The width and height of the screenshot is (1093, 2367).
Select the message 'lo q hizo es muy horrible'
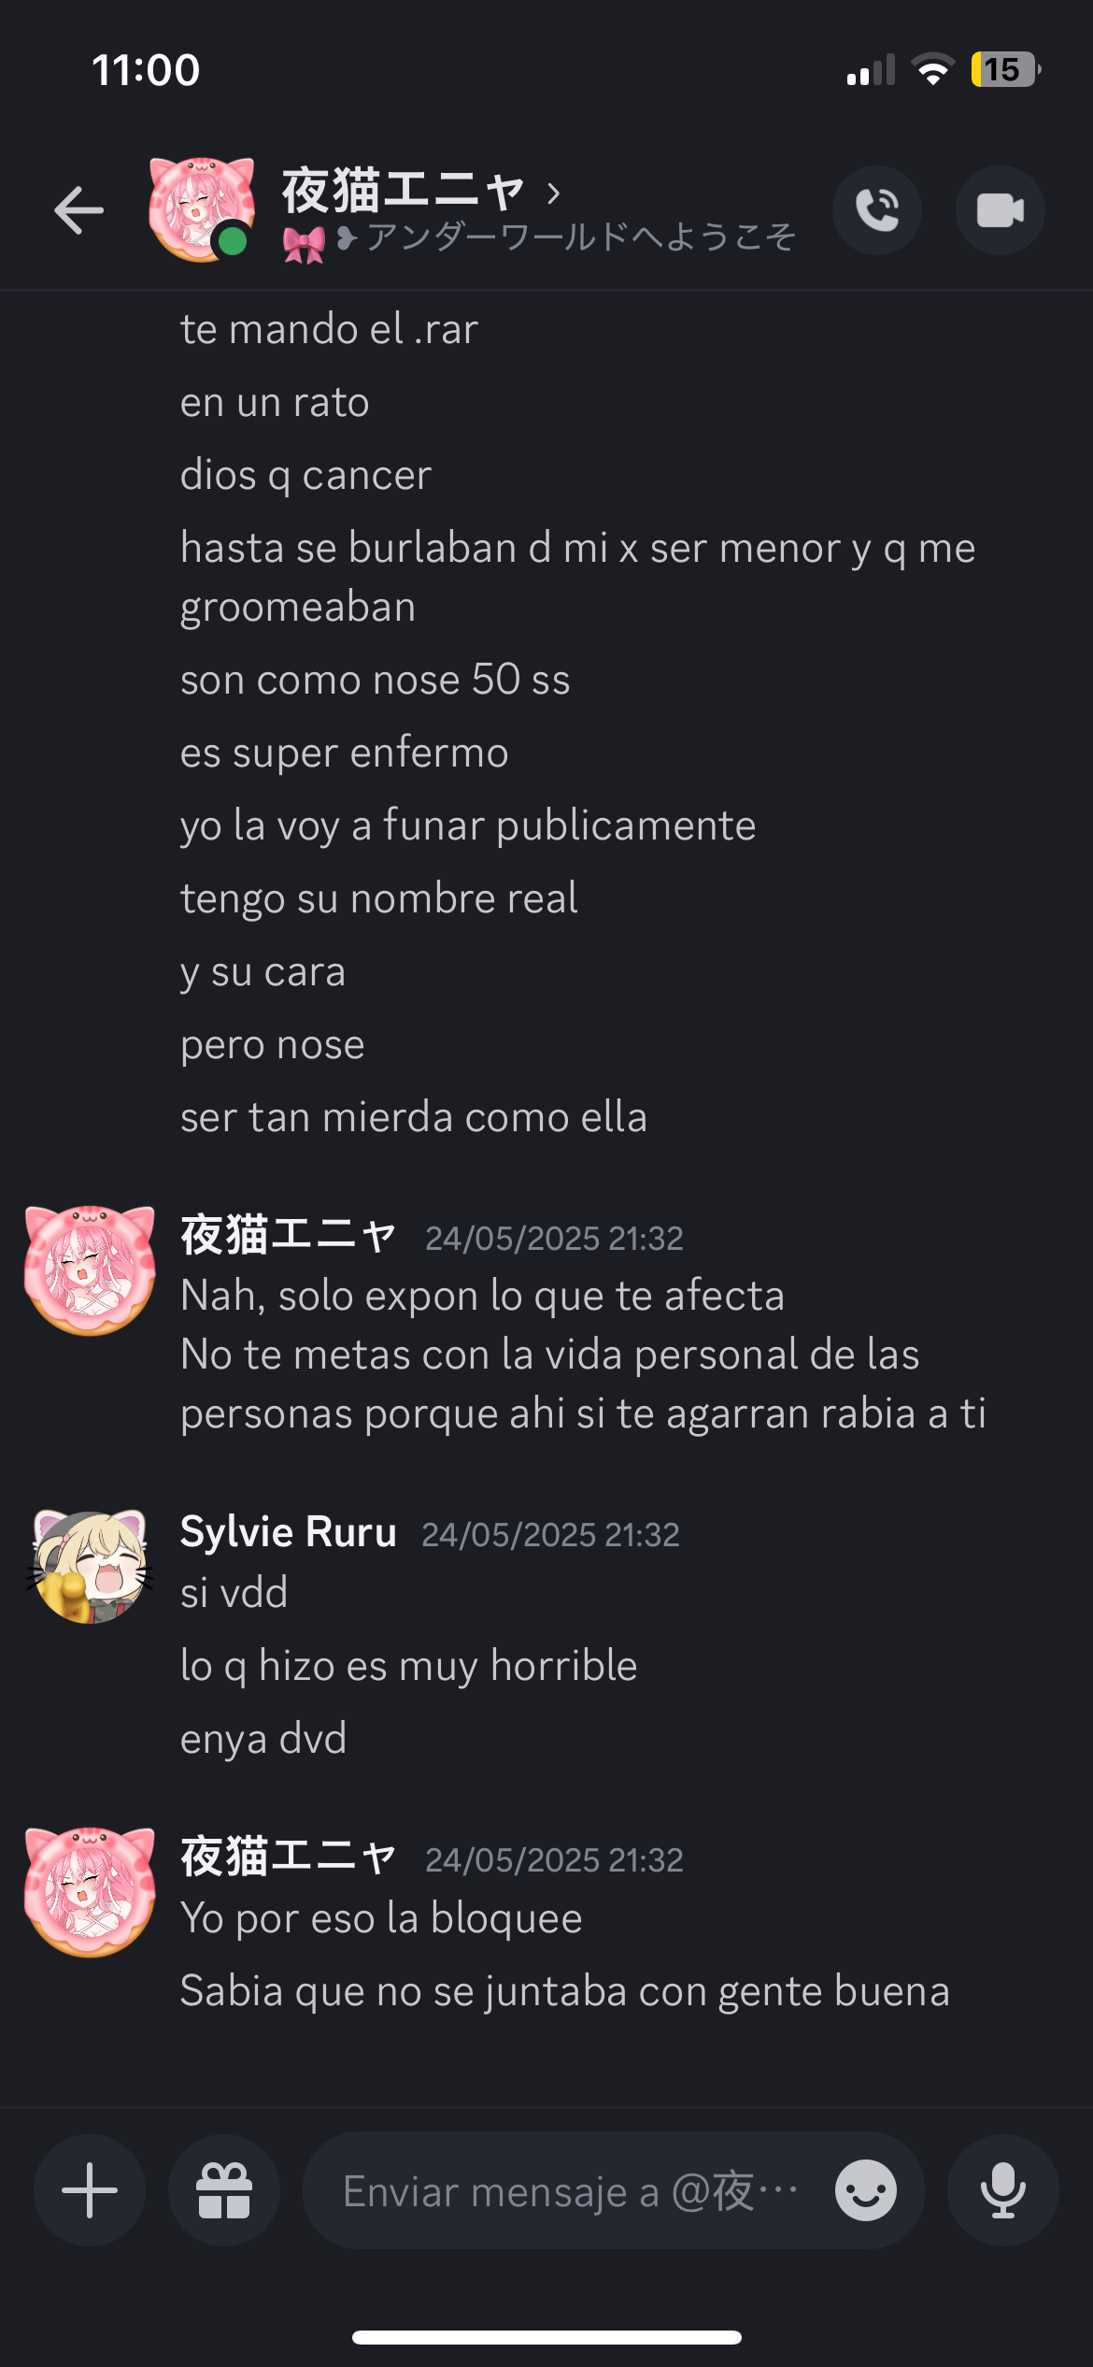409,1666
